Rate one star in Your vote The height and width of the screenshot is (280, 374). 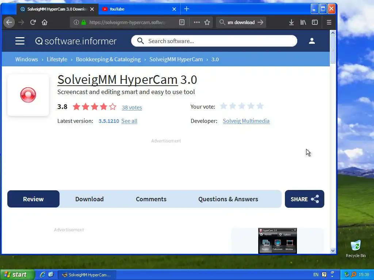[x=224, y=106]
